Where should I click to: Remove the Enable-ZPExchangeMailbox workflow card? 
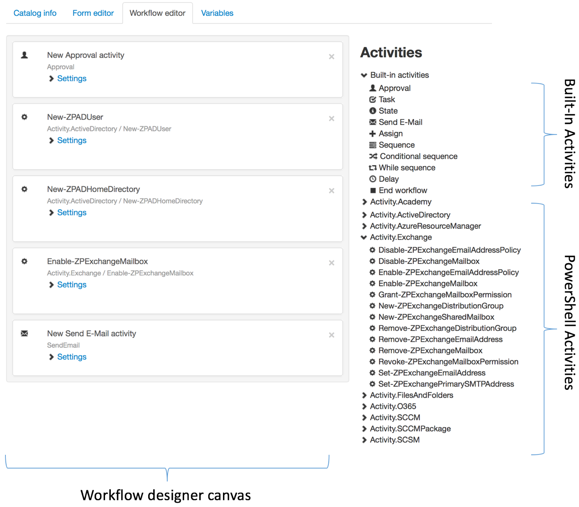point(331,263)
